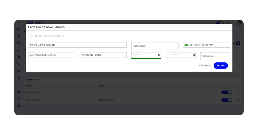Screen dimensions: 258x135
Task: Click the phone icon in the sidebar
Action: (x=18, y=64)
